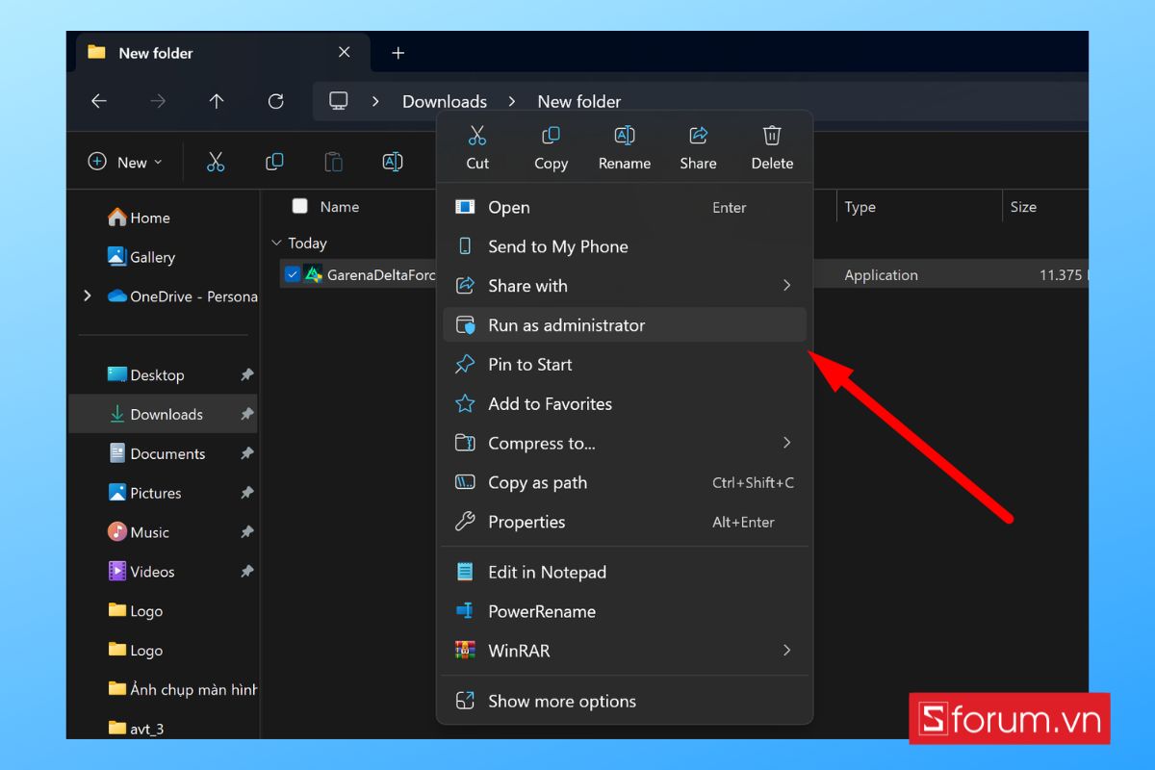The image size is (1155, 770).
Task: Click the Copy icon in context menu
Action: pos(551,135)
